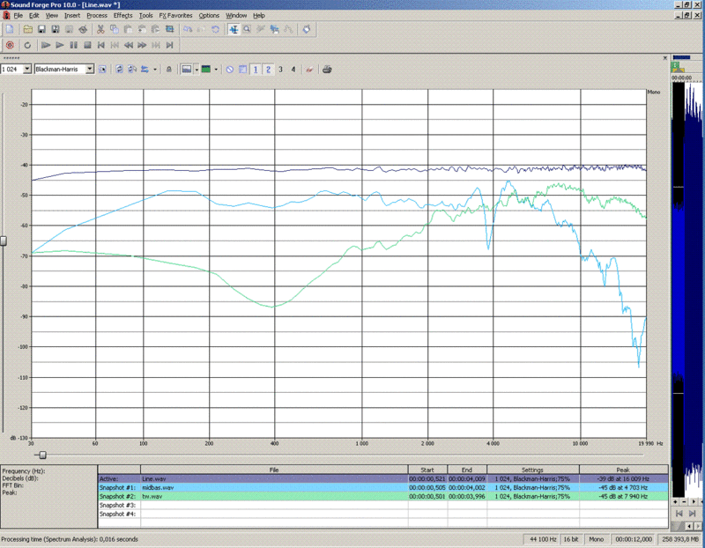The image size is (705, 548).
Task: Open the FFT size 1 024 dropdown
Action: 27,69
